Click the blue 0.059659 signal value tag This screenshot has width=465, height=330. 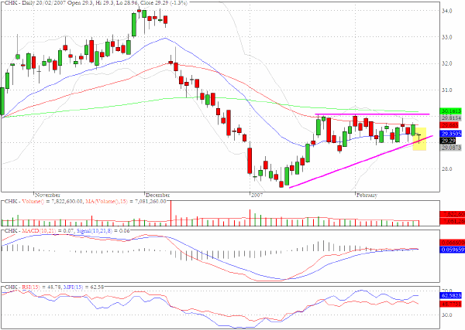click(453, 250)
